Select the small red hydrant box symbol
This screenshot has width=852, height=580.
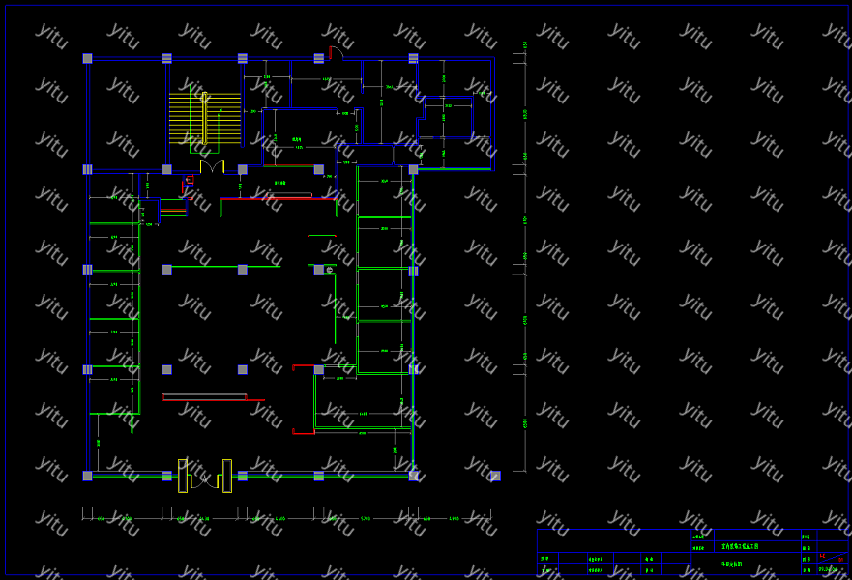(189, 180)
